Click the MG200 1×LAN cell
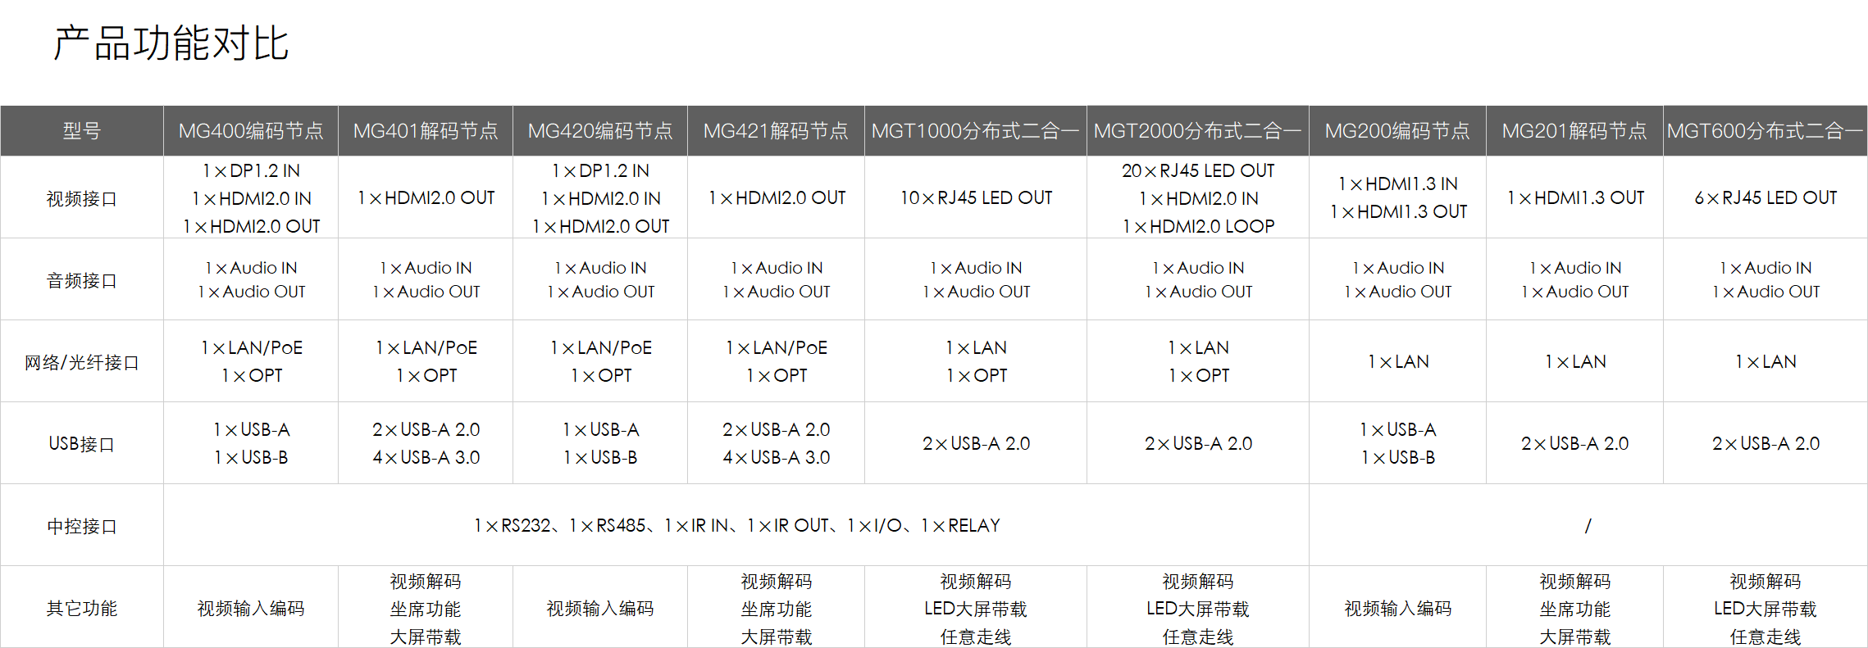Image resolution: width=1868 pixels, height=648 pixels. (1397, 361)
